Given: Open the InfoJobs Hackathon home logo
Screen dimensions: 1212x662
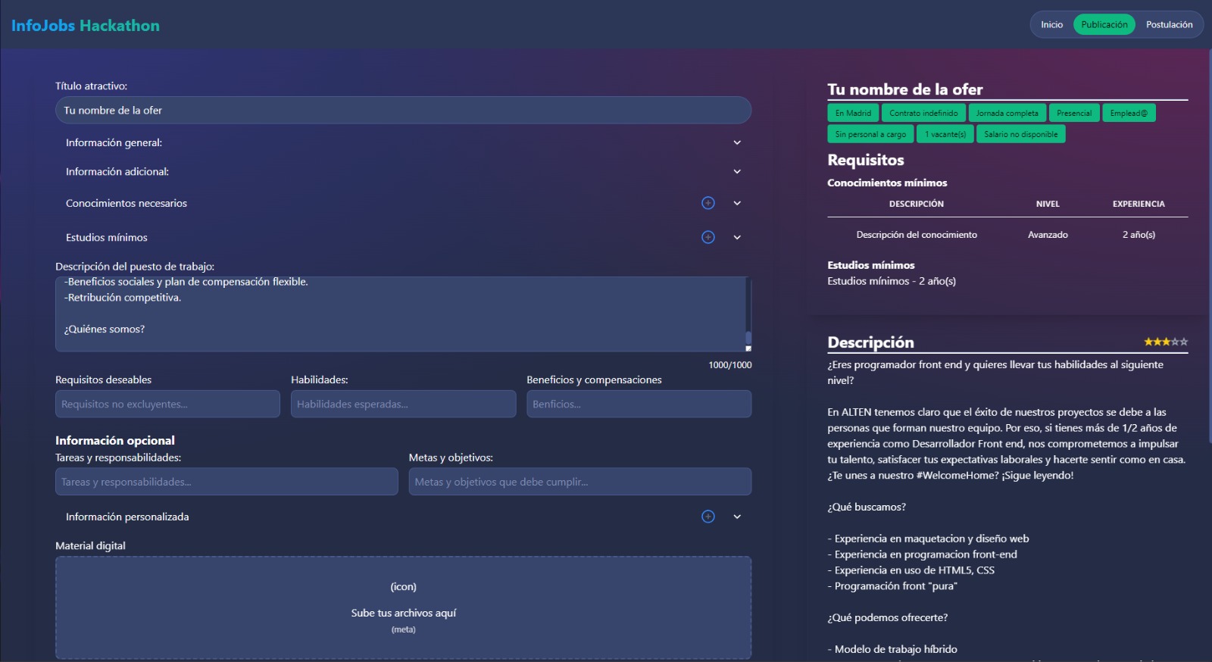Looking at the screenshot, I should coord(86,25).
